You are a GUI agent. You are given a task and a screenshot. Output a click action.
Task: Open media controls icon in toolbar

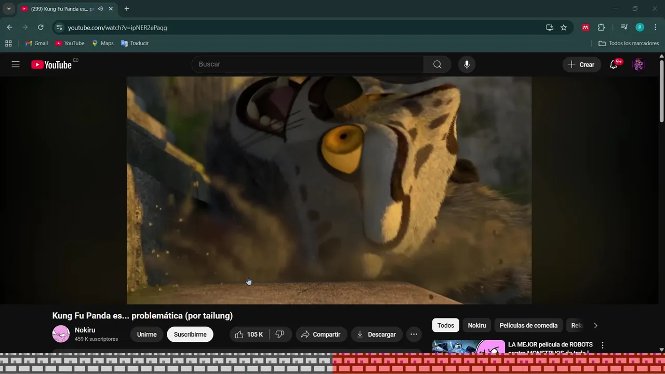(x=624, y=28)
